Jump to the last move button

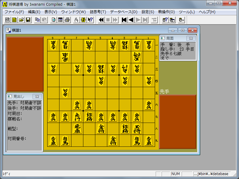coord(145,20)
